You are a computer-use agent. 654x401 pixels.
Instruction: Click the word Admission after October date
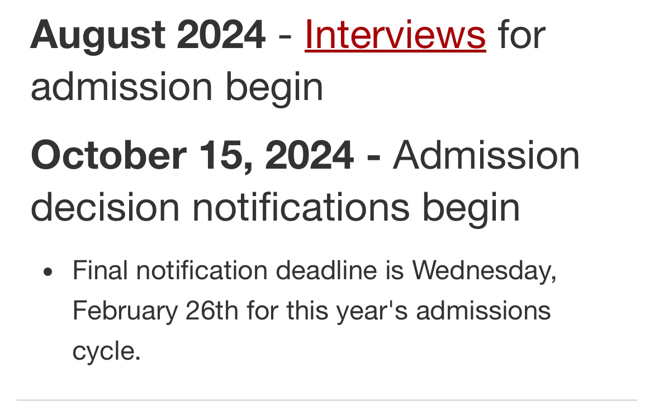pyautogui.click(x=486, y=155)
